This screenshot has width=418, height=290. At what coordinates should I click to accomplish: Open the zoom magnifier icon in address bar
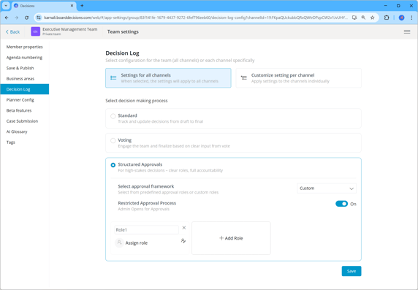click(363, 18)
